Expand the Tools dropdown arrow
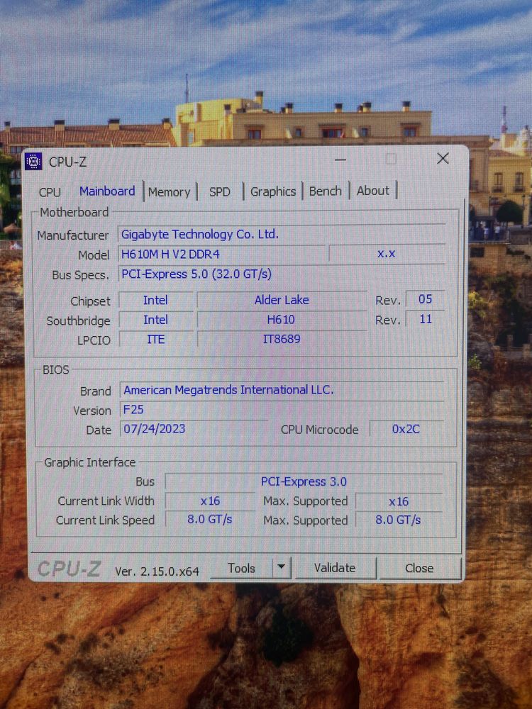Viewport: 532px width, 709px height. [282, 567]
